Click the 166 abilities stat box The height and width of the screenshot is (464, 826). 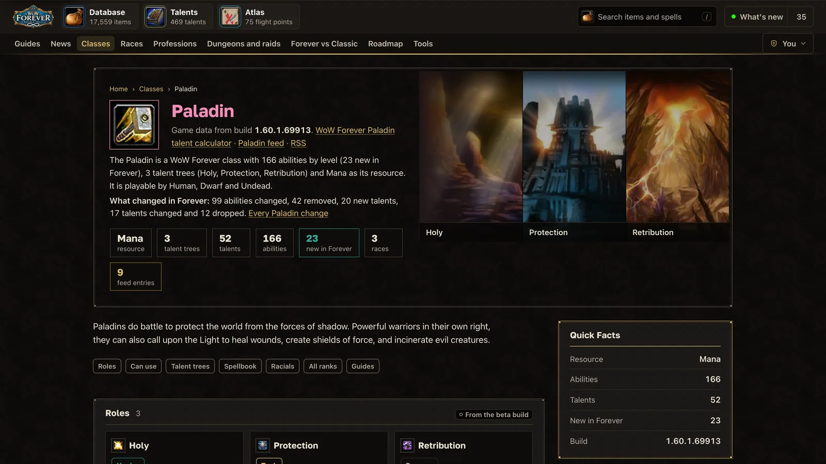pyautogui.click(x=275, y=243)
